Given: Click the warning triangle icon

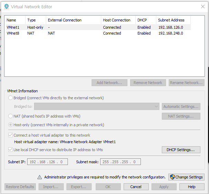Looking at the screenshot, I should coord(40,177).
